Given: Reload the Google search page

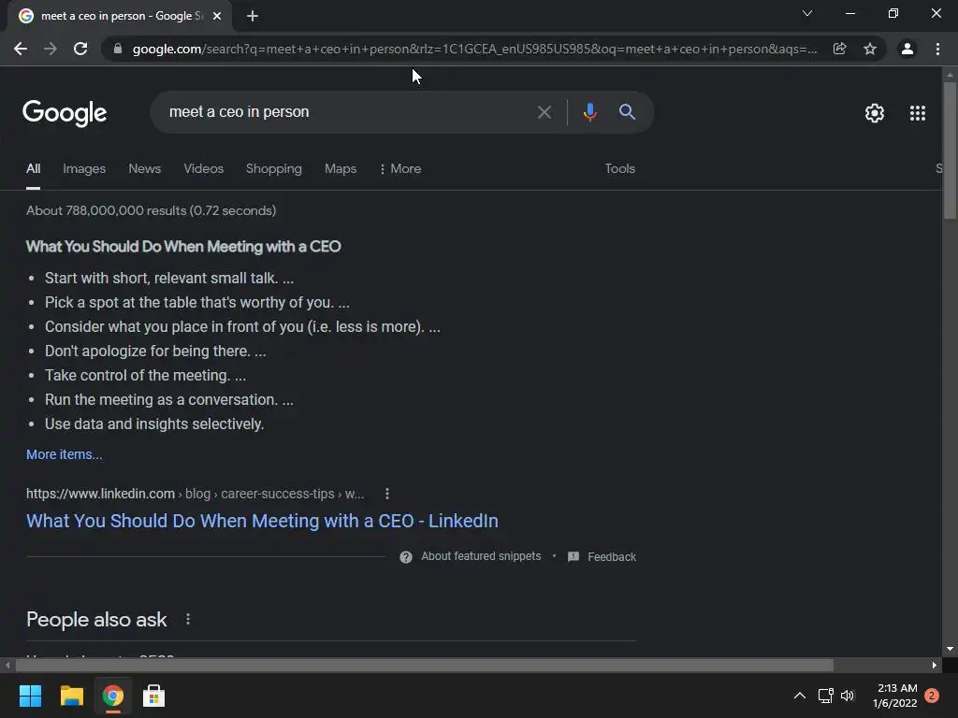Looking at the screenshot, I should click(80, 49).
